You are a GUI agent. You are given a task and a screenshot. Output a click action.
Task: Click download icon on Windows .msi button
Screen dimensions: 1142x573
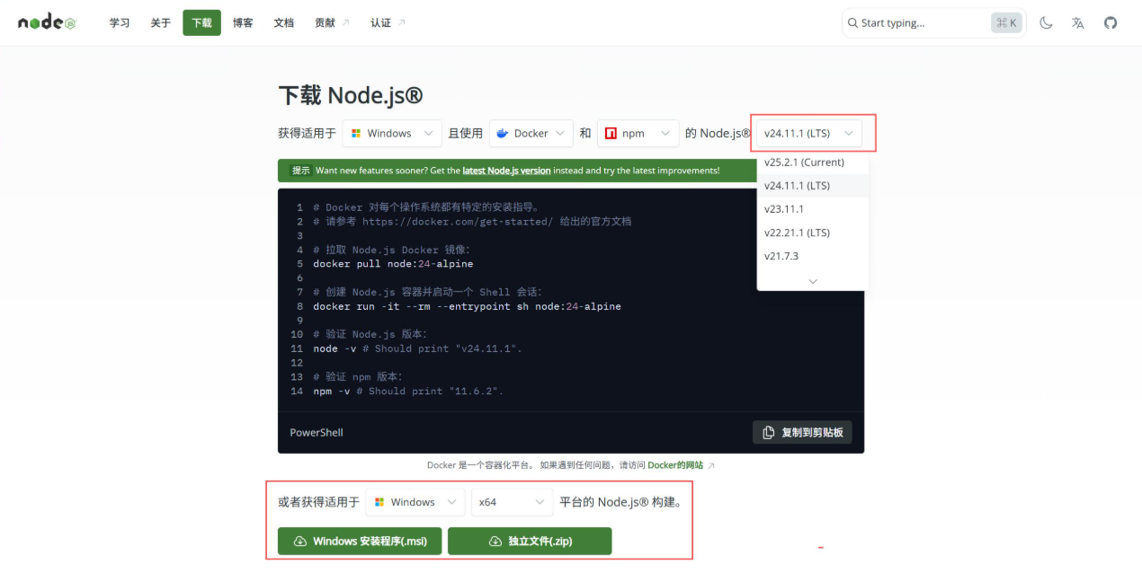point(300,542)
